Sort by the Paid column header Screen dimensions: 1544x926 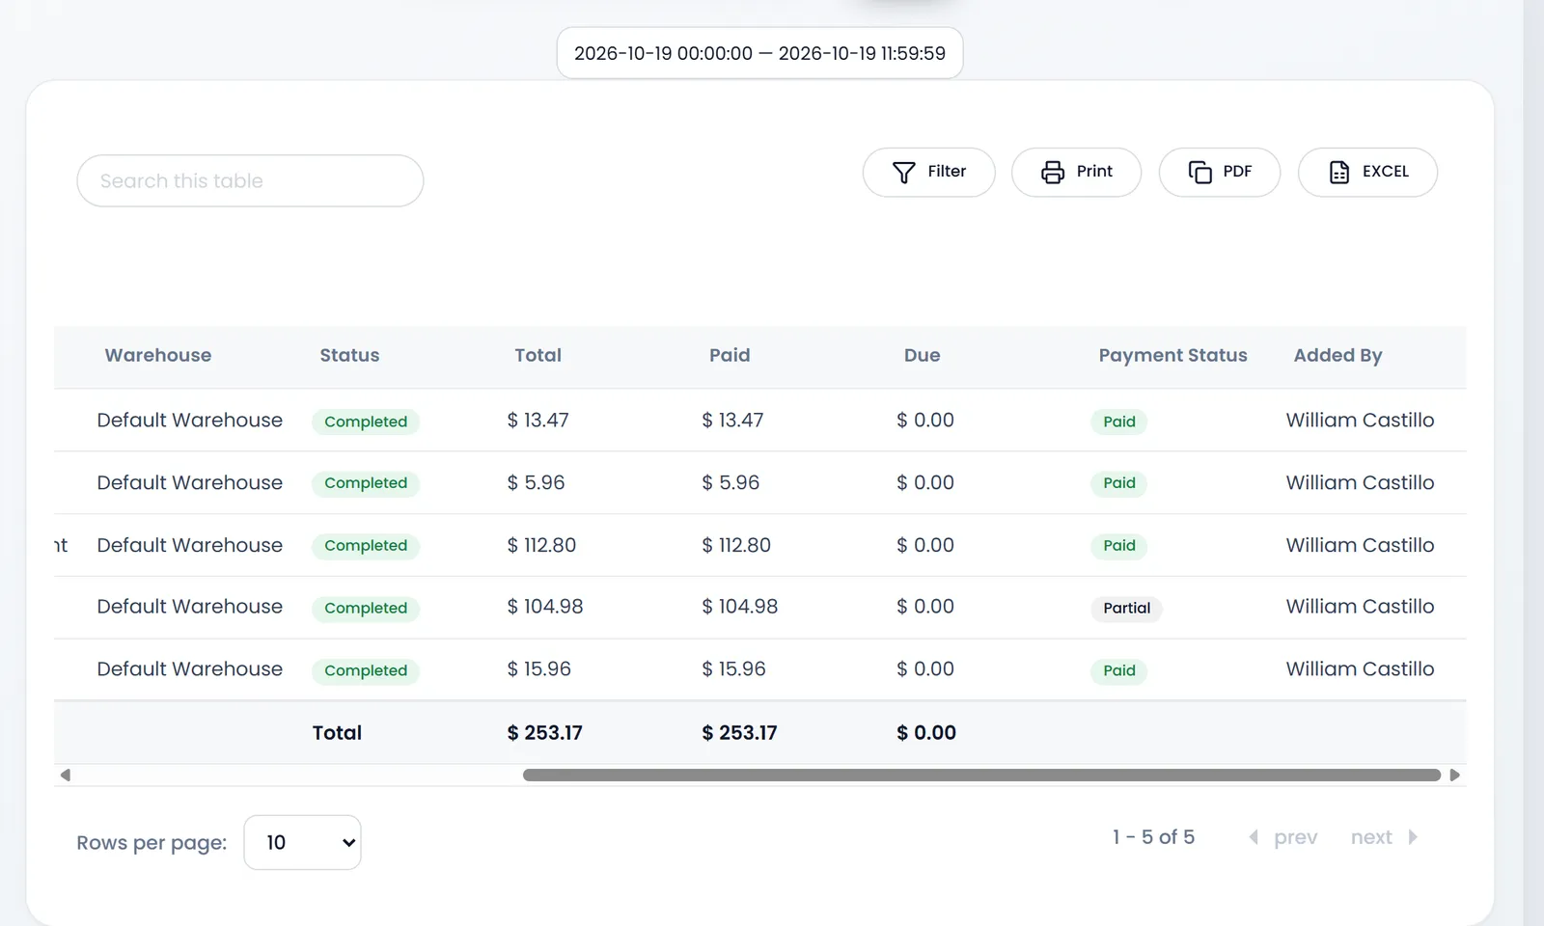(730, 355)
